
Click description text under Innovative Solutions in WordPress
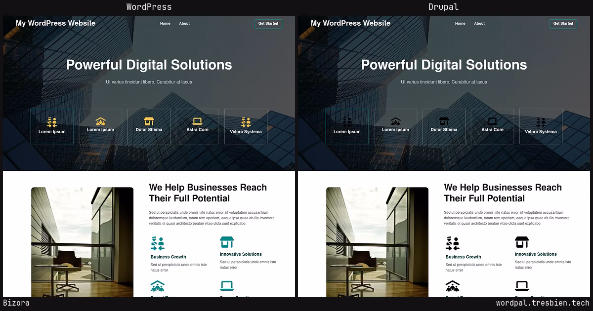click(248, 265)
